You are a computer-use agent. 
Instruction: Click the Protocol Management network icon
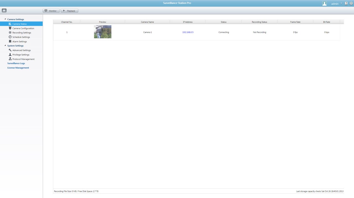(10, 59)
